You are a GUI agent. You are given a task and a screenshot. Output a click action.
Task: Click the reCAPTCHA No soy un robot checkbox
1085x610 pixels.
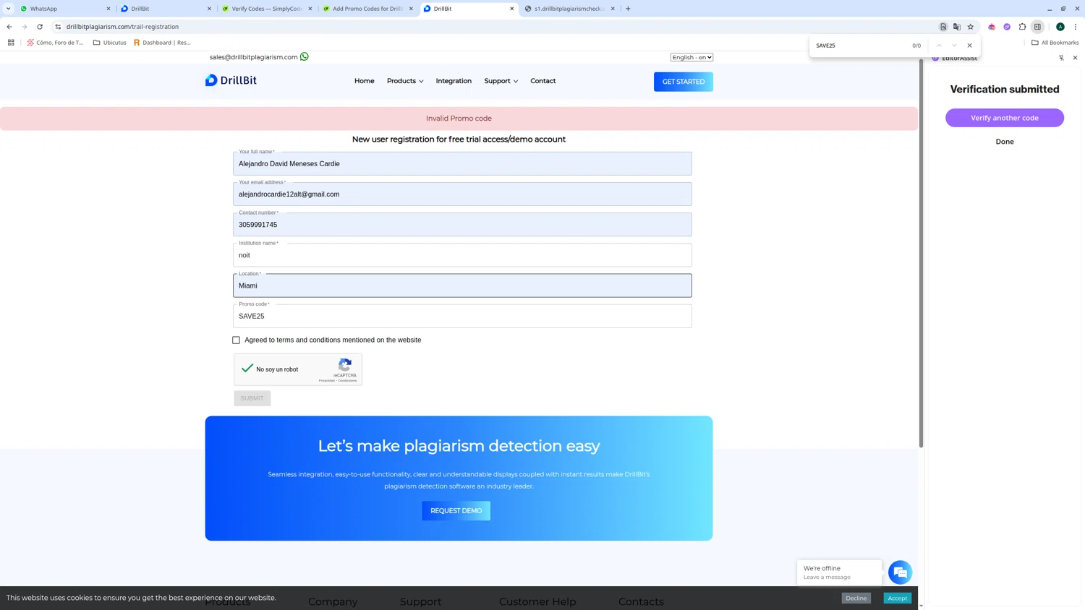coord(247,369)
